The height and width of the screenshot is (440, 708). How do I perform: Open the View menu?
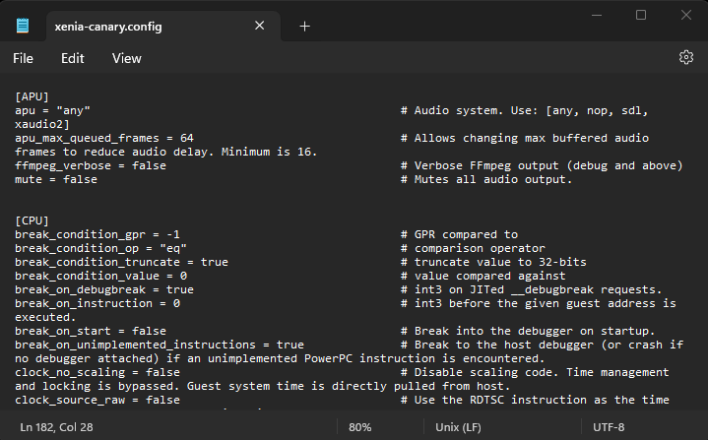coord(126,58)
